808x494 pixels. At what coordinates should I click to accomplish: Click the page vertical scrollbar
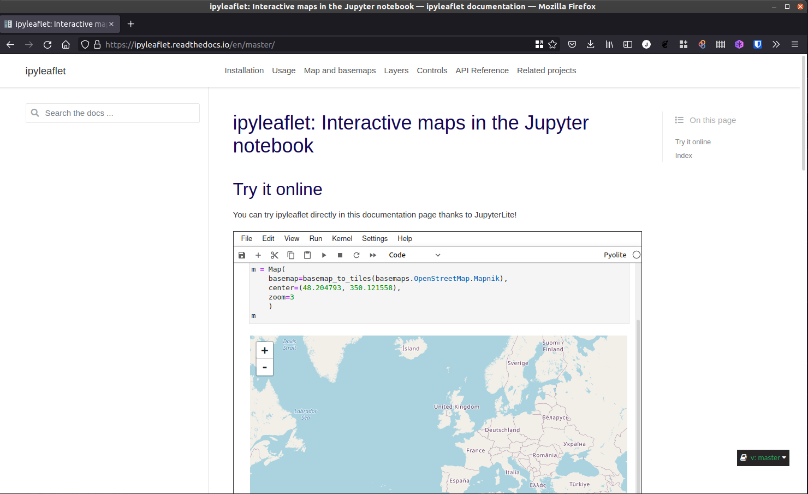point(804,114)
